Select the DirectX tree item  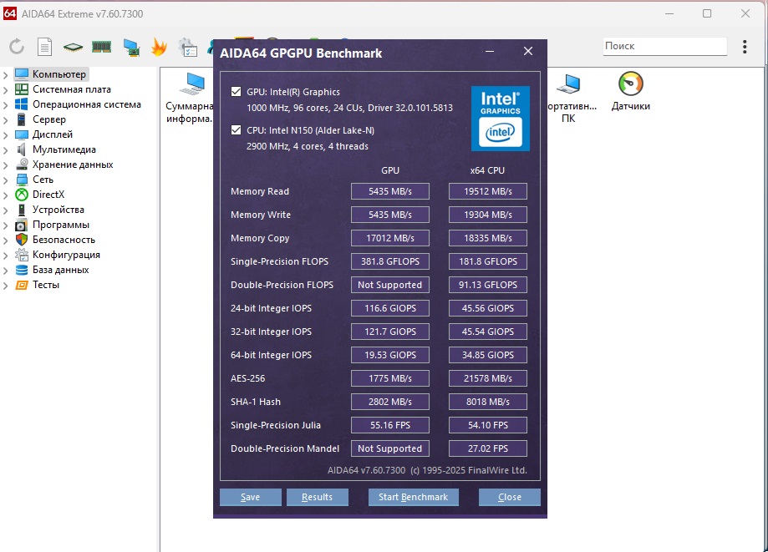pos(48,195)
